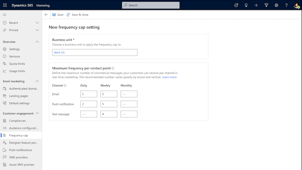Open the settings gear icon in header
Screen dimensions: 302x170
(276, 5)
